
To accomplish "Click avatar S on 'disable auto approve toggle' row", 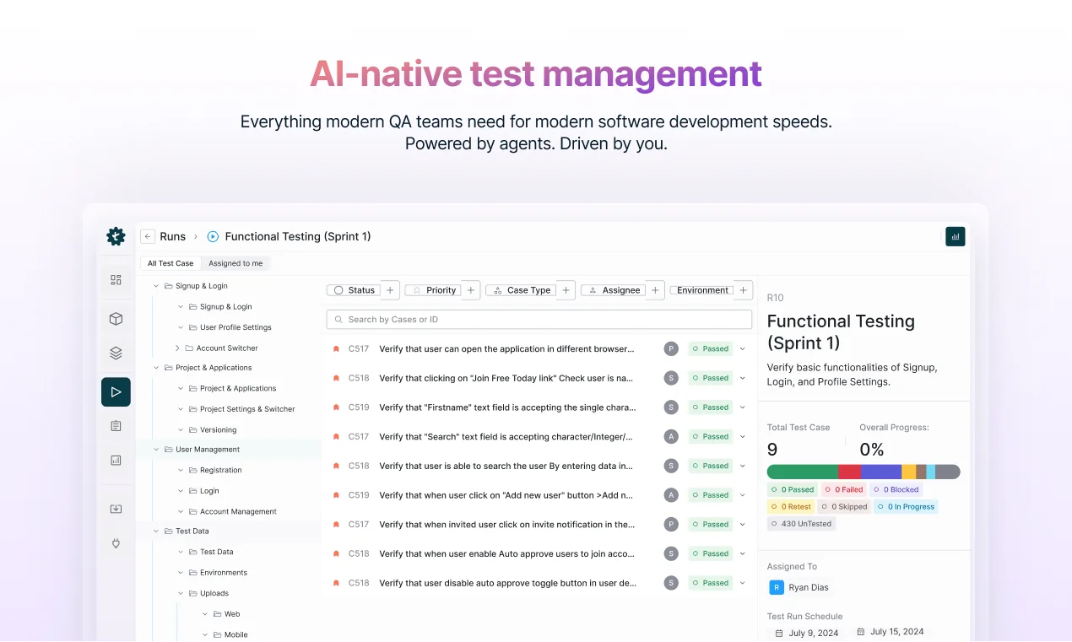I will pyautogui.click(x=671, y=583).
